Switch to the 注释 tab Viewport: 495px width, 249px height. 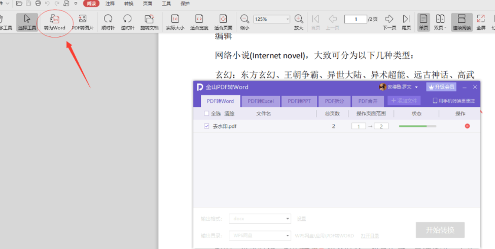point(110,4)
